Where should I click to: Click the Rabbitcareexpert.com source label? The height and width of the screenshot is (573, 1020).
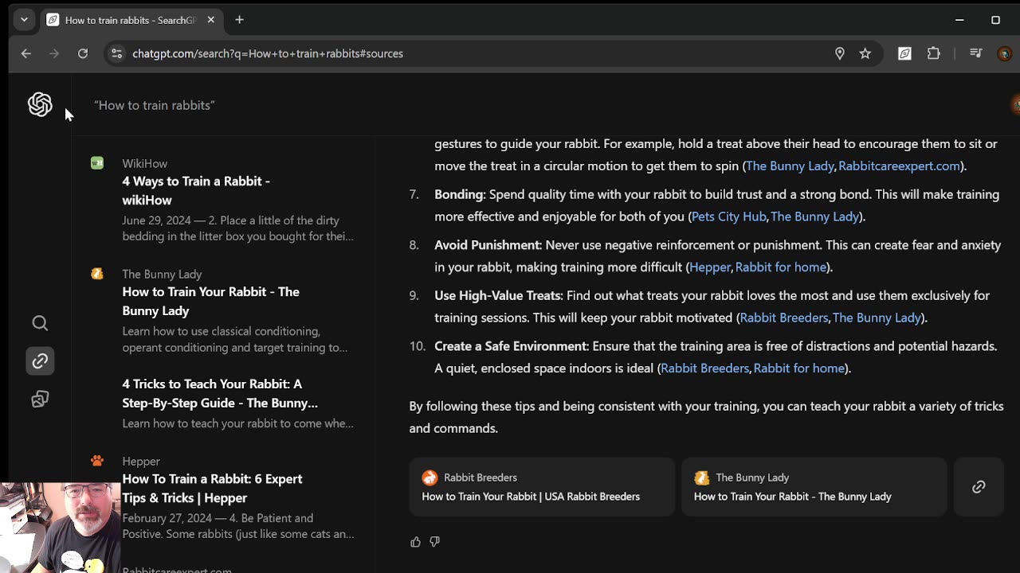177,570
